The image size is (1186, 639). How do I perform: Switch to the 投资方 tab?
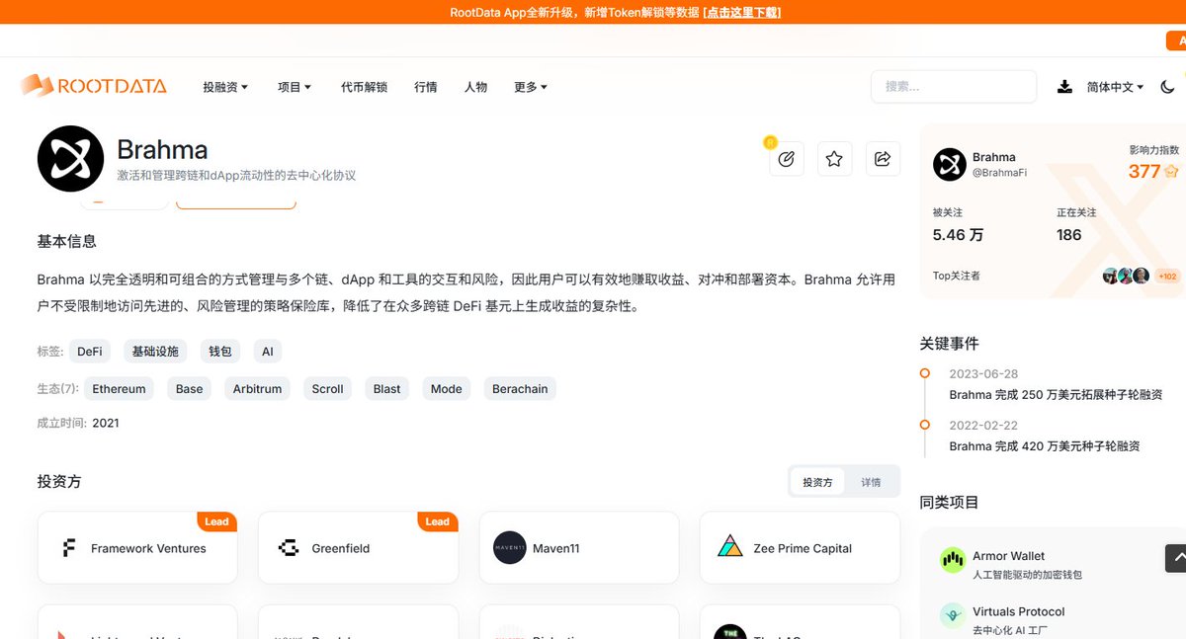coord(817,482)
